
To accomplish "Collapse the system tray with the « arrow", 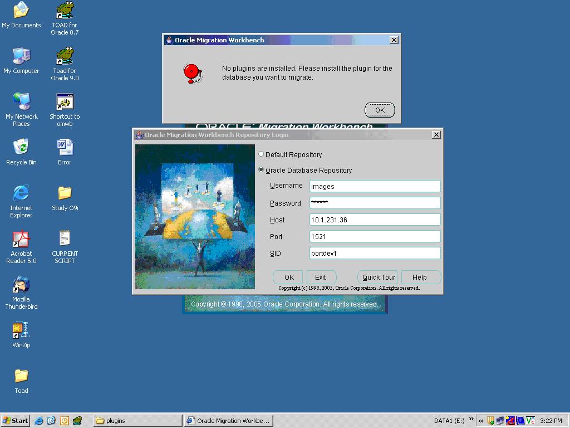I will pyautogui.click(x=480, y=421).
